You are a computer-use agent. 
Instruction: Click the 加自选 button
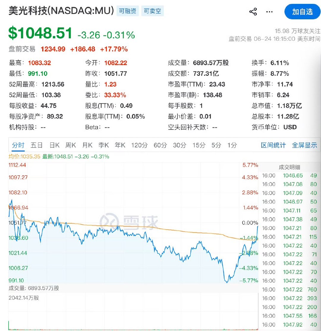pos(302,12)
